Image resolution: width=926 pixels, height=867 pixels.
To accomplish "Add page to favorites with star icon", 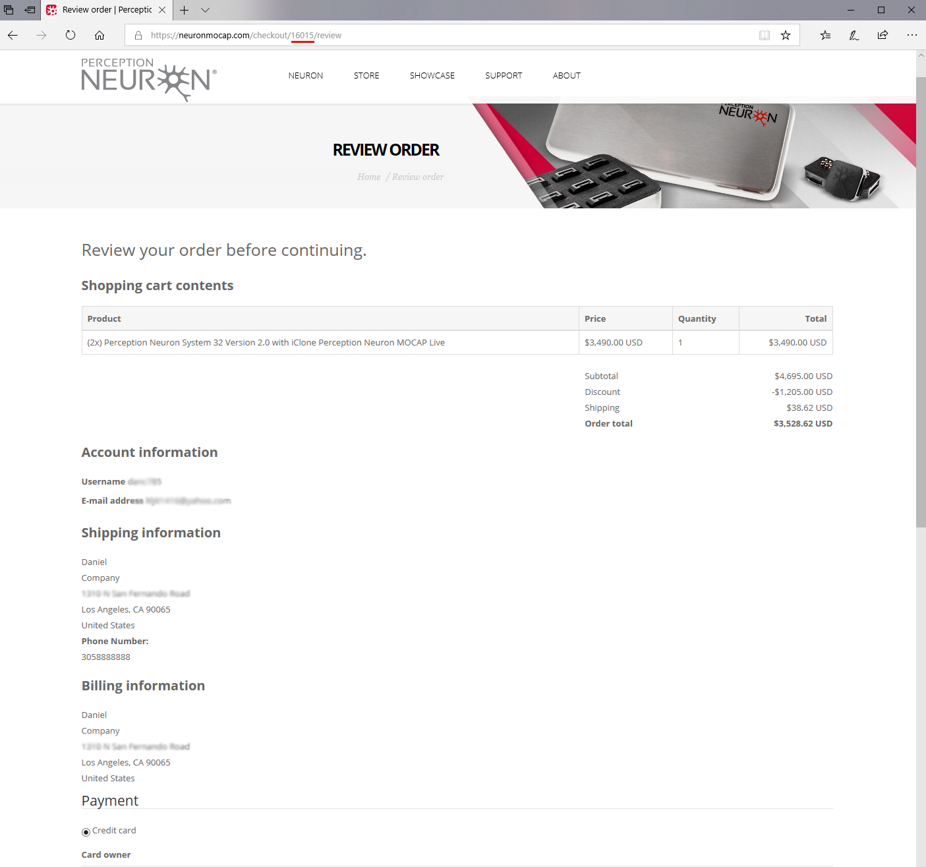I will (x=786, y=36).
